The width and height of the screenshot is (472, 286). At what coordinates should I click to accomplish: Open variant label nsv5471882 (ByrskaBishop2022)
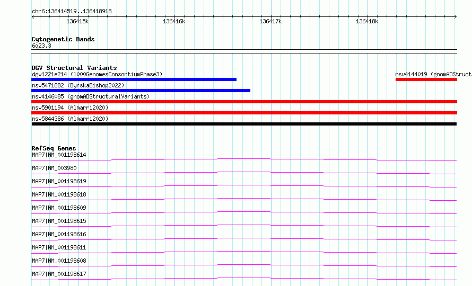pyautogui.click(x=78, y=85)
